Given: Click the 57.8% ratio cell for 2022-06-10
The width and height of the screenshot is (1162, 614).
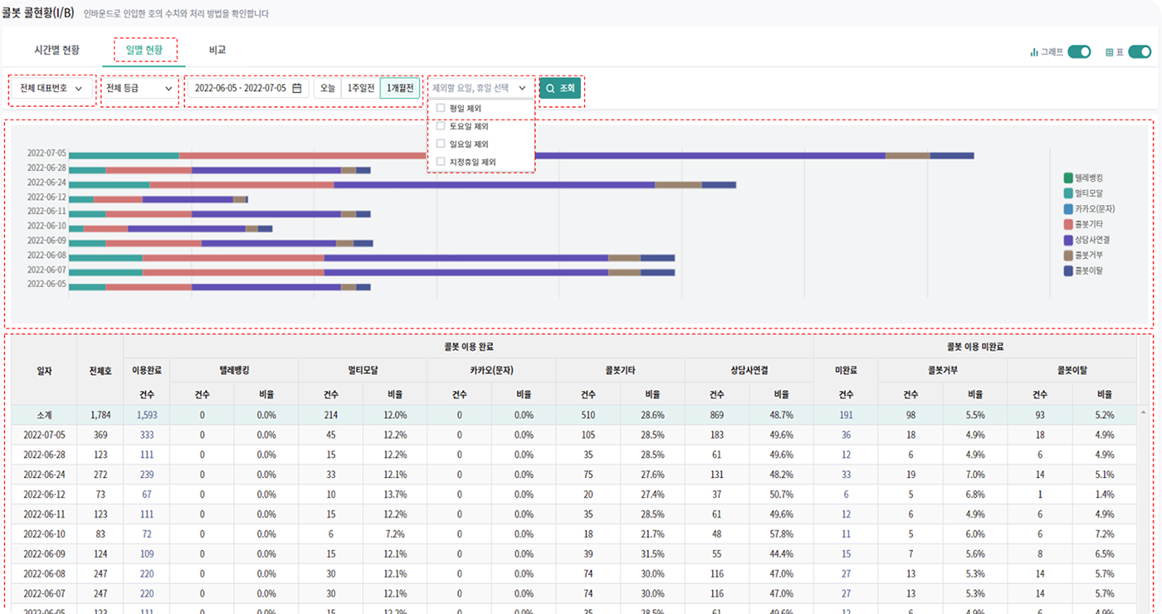Looking at the screenshot, I should 781,534.
